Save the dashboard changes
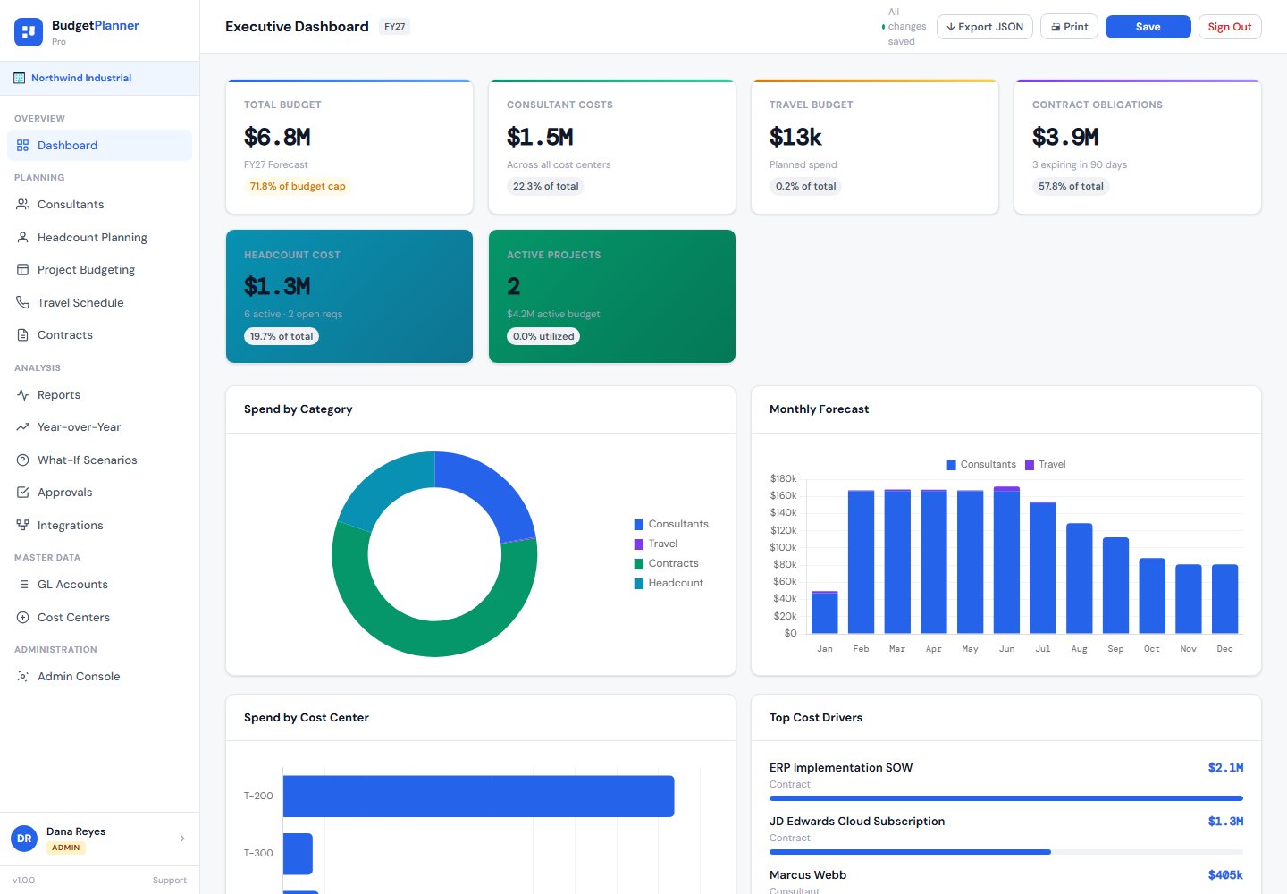The height and width of the screenshot is (894, 1287). click(1148, 27)
